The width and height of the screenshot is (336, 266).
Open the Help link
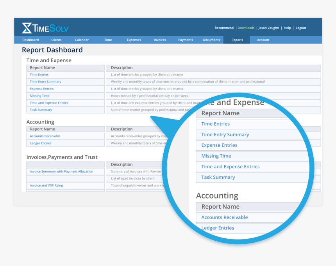[x=287, y=28]
